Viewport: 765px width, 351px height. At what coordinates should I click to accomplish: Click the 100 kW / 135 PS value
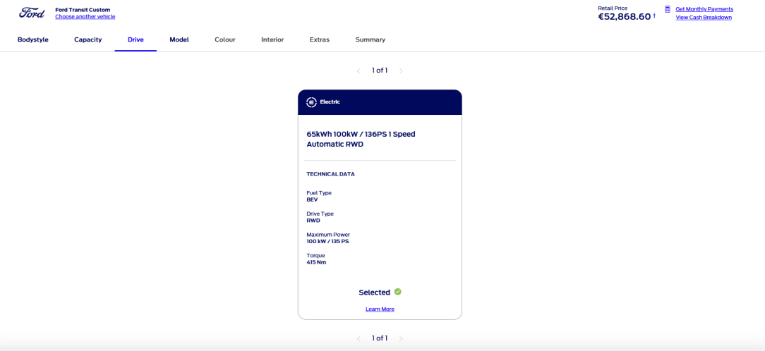328,241
